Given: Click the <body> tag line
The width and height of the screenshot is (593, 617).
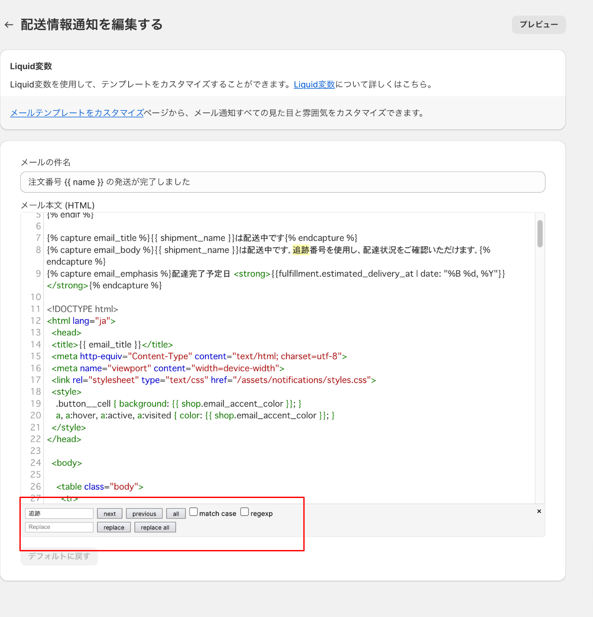Looking at the screenshot, I should click(x=67, y=463).
